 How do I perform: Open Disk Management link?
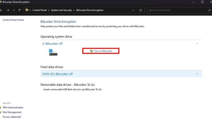pos(12,112)
